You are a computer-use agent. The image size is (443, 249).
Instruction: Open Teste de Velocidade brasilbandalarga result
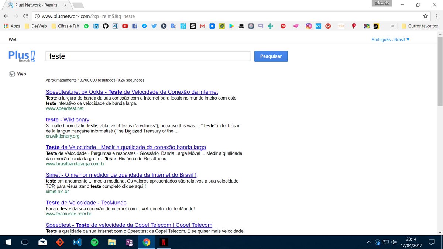tap(126, 147)
